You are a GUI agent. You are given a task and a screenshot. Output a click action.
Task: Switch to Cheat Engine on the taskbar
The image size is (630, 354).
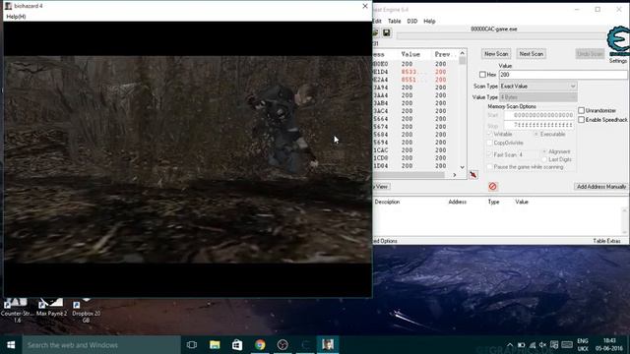tap(305, 345)
